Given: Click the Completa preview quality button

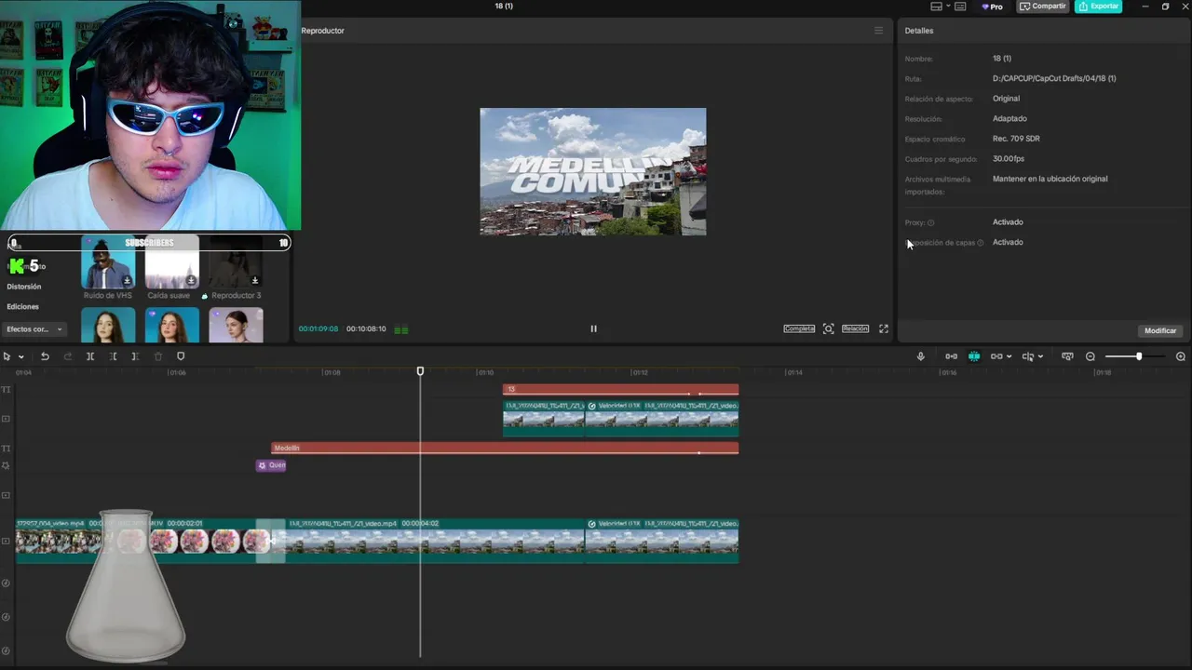Looking at the screenshot, I should [799, 328].
